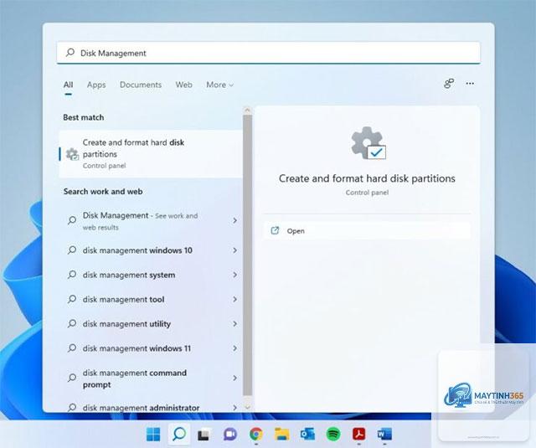
Task: Click the Search icon in taskbar
Action: [x=179, y=435]
